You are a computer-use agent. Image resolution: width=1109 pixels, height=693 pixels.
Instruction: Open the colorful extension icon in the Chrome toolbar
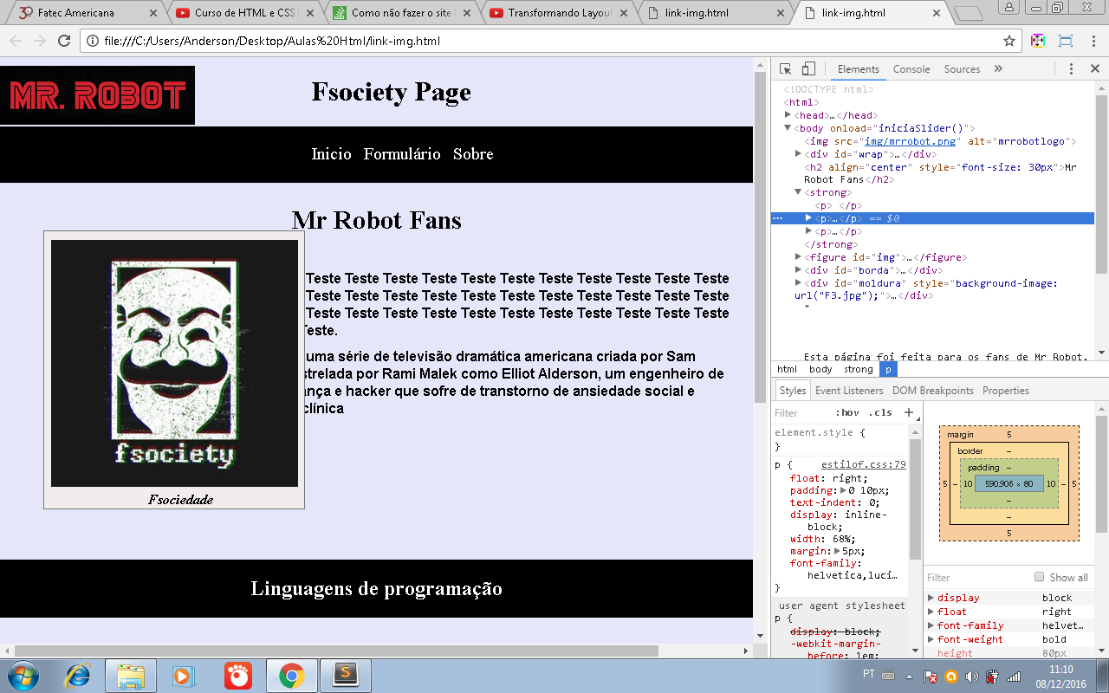1037,41
